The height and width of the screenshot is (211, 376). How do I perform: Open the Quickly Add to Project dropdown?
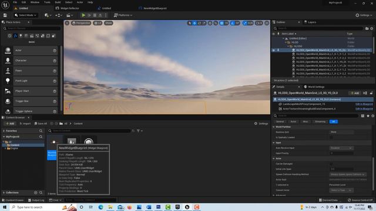point(48,15)
